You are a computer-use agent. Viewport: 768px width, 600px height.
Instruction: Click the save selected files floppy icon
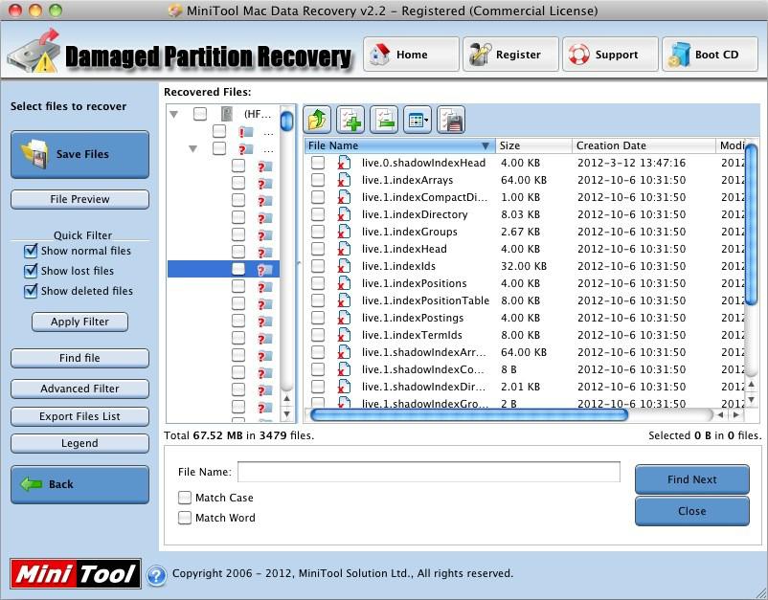coord(451,120)
